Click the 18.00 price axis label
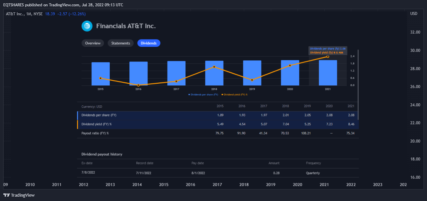 tap(415, 159)
